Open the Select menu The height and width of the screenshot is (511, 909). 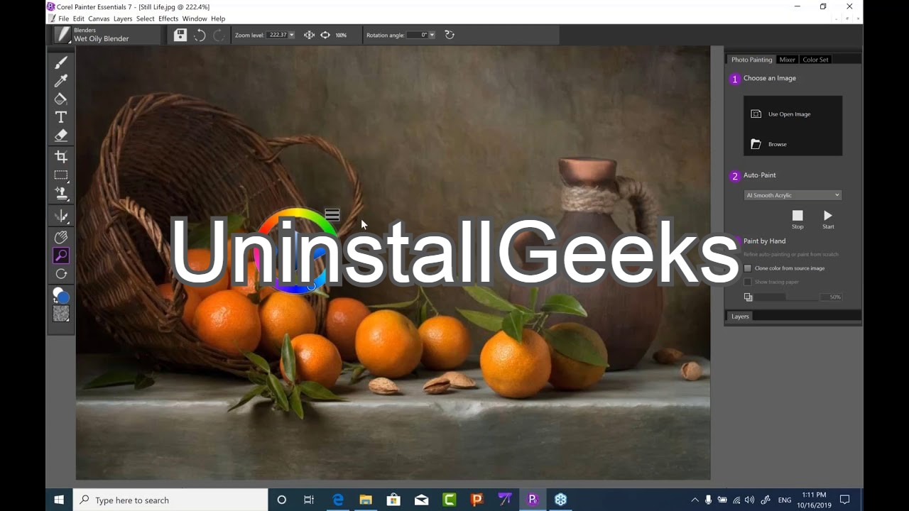click(145, 18)
